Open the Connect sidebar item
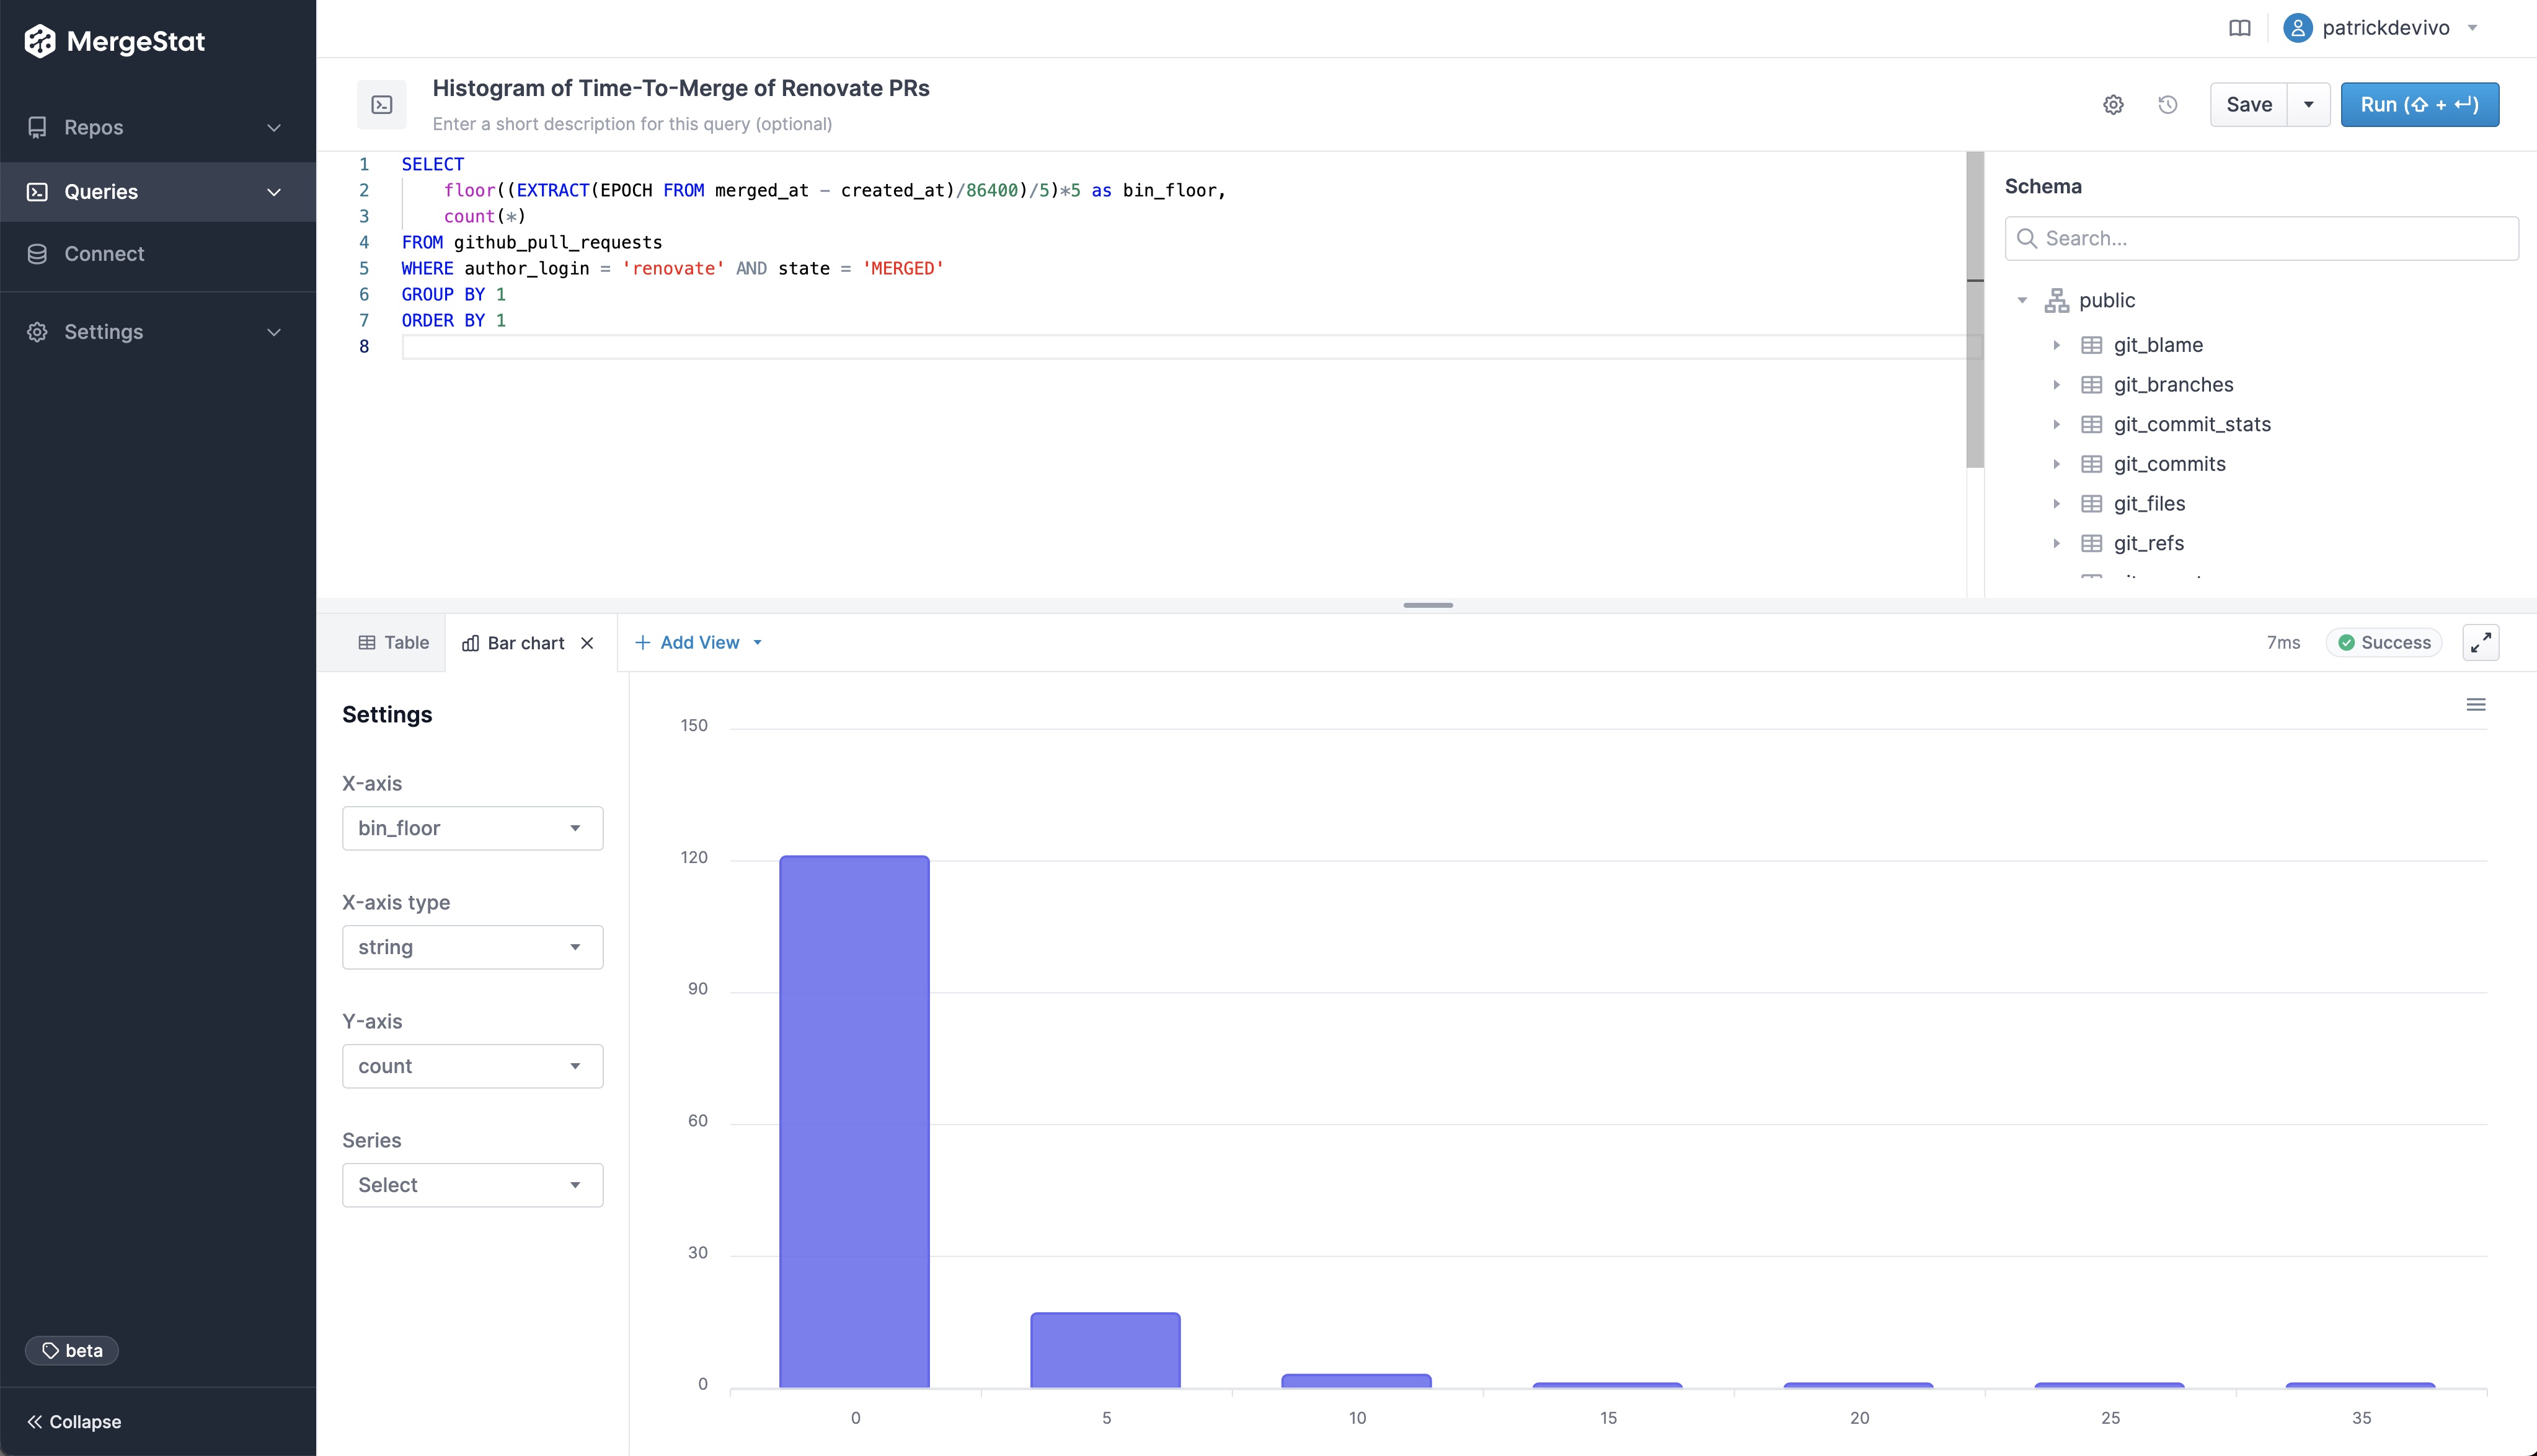The width and height of the screenshot is (2537, 1456). coord(104,254)
